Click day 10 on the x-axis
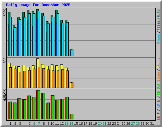Screen dimensions: 162x127 (52, 124)
